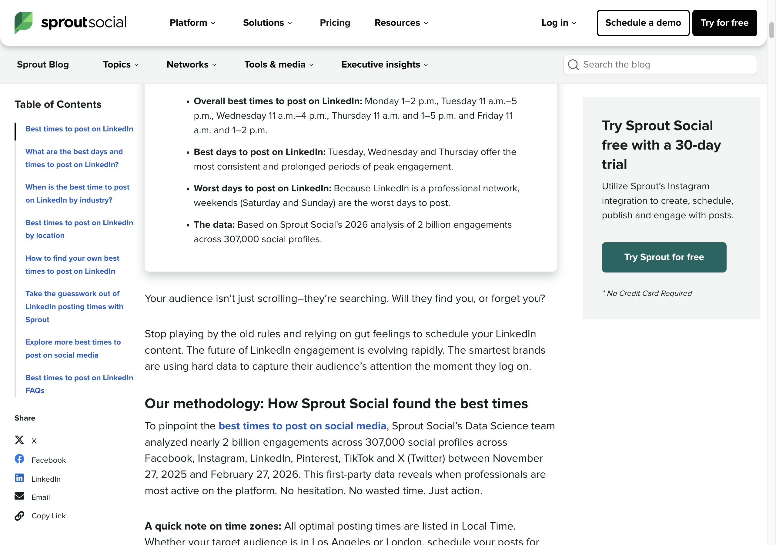This screenshot has height=545, width=776.
Task: Click the 'Table of Contents' heading
Action: tap(58, 104)
